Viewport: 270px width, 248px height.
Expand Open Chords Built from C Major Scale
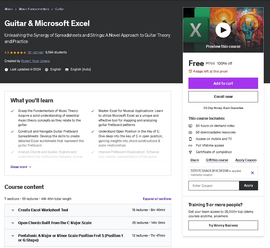88,223
